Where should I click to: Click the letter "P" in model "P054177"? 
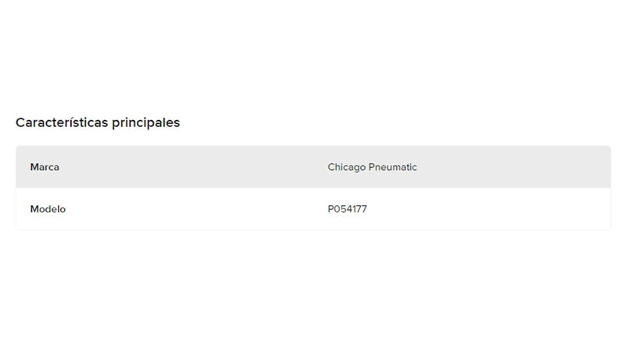(x=331, y=209)
